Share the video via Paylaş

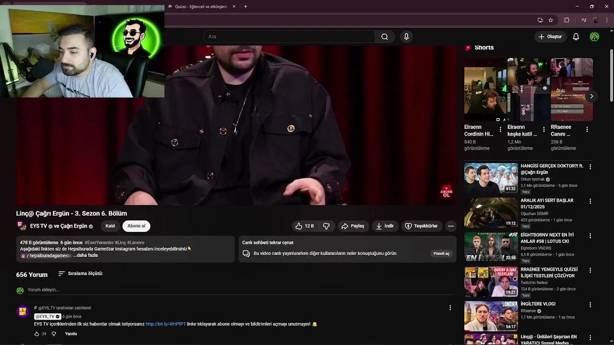coord(353,226)
